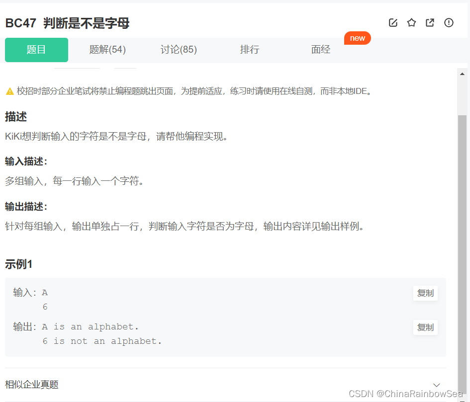470x402 pixels.
Task: Click the yellow warning triangle icon
Action: pyautogui.click(x=11, y=90)
